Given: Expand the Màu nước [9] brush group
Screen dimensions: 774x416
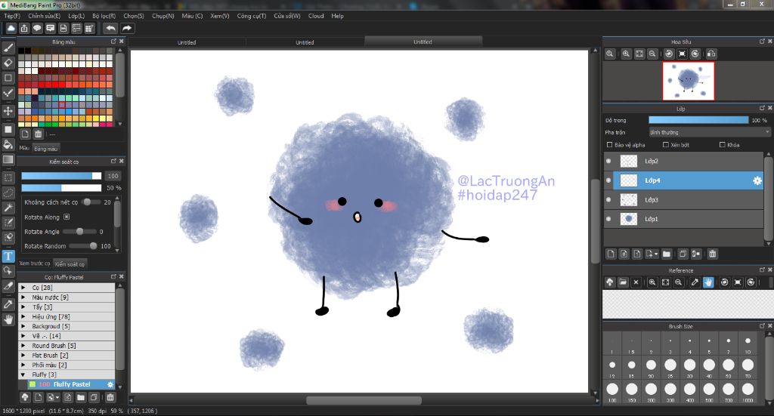Looking at the screenshot, I should [23, 297].
